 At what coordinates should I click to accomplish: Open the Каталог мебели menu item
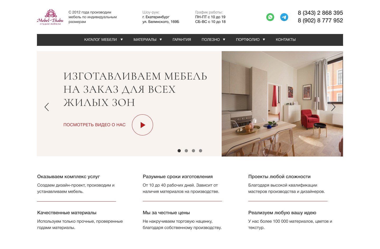[x=101, y=40]
